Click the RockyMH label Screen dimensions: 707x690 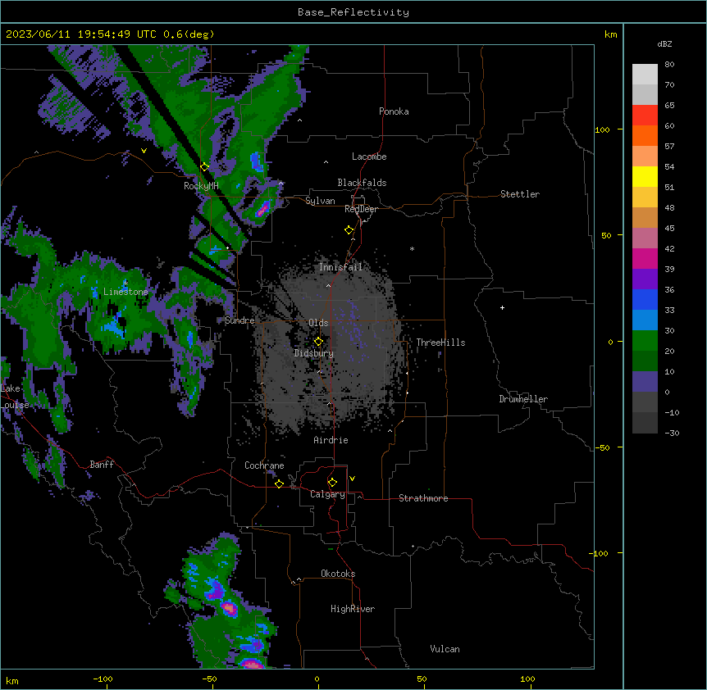coord(201,186)
